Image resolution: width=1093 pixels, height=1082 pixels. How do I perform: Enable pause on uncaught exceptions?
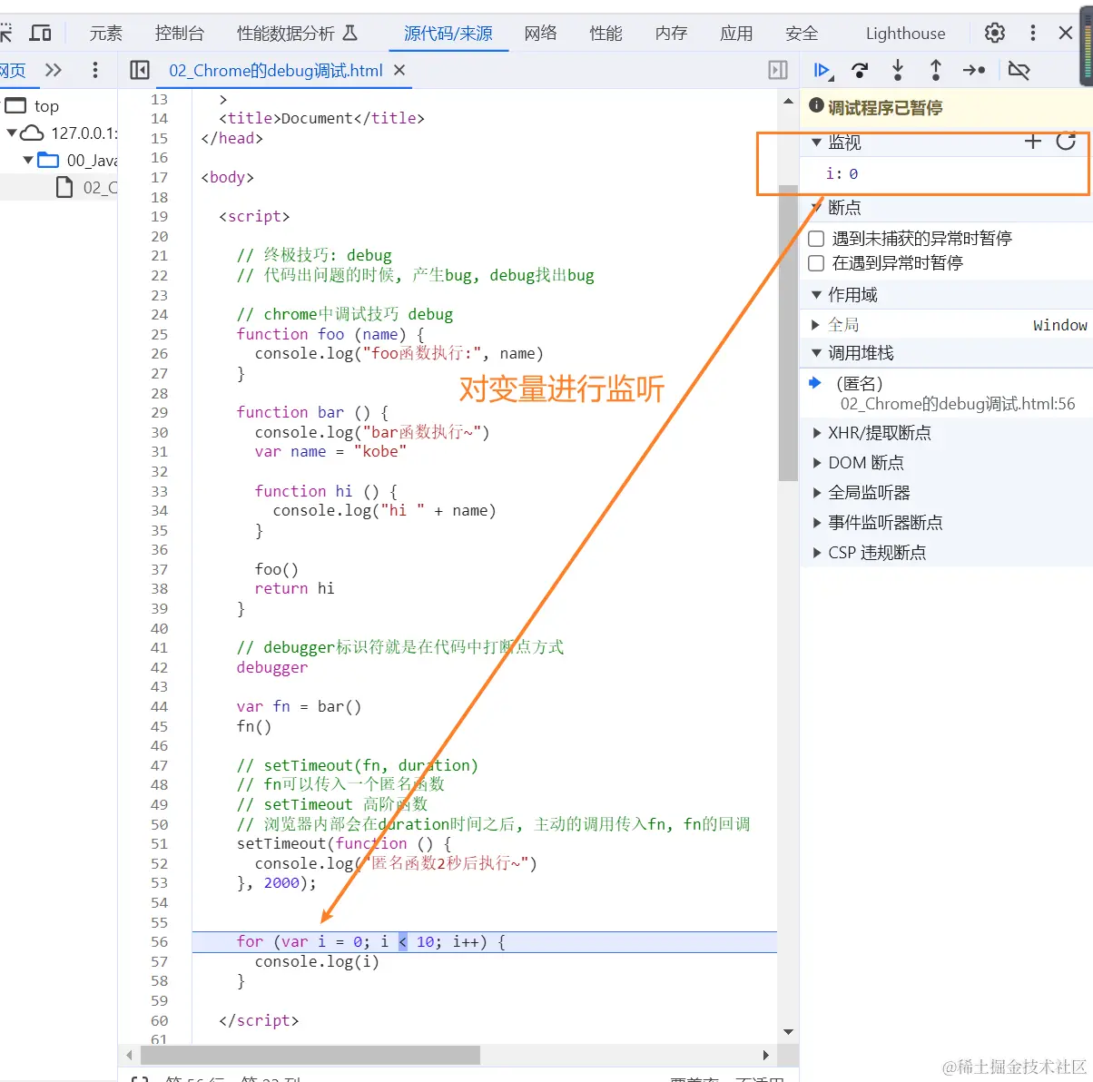coord(816,239)
